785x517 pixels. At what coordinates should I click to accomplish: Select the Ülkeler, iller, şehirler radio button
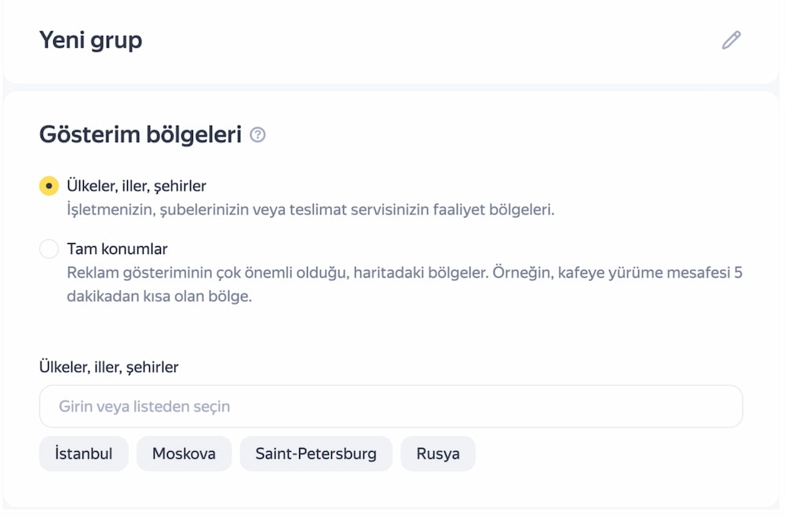pos(49,185)
